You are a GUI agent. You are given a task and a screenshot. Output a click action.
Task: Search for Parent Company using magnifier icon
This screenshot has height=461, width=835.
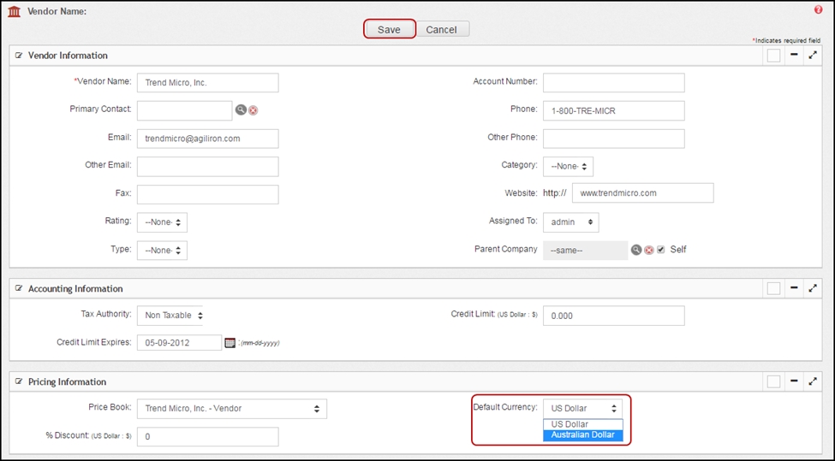pos(636,250)
